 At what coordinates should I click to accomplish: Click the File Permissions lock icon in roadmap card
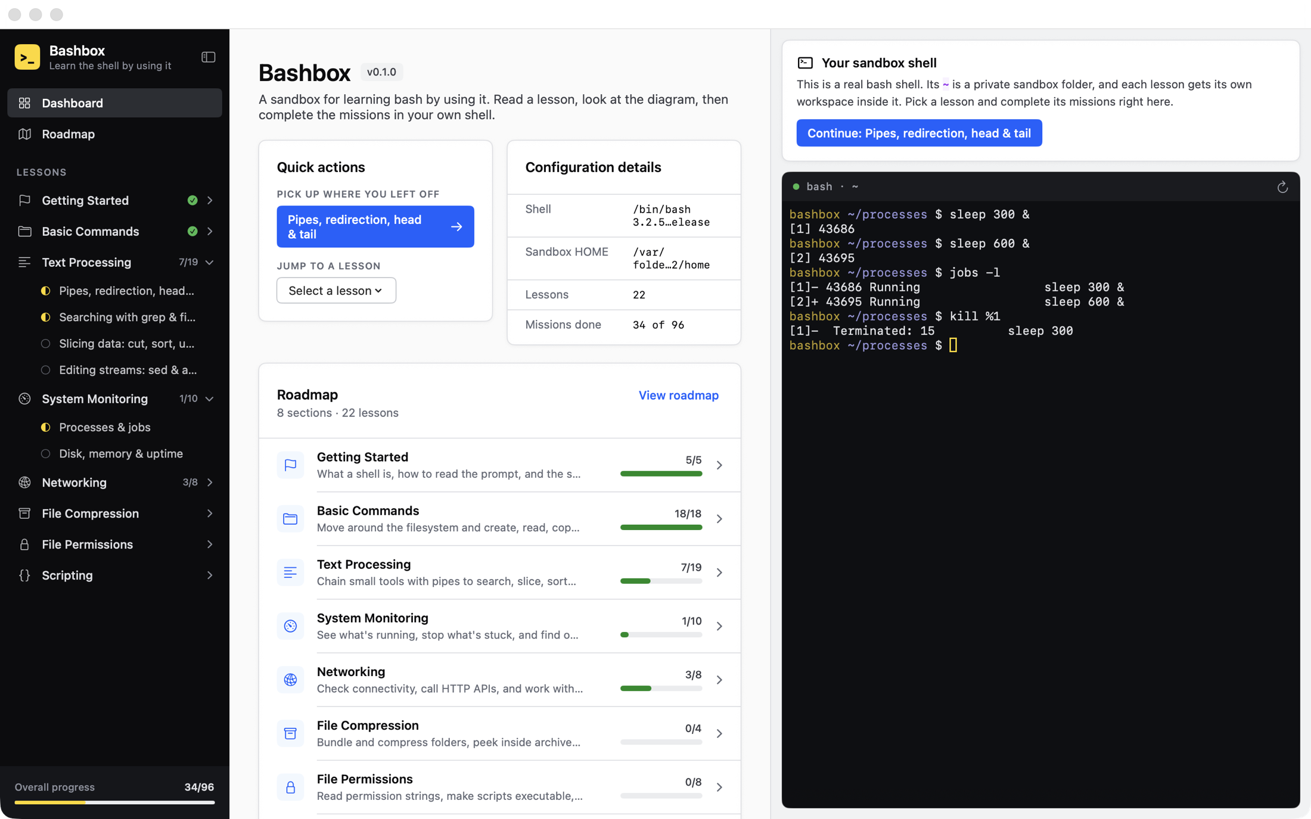(290, 787)
